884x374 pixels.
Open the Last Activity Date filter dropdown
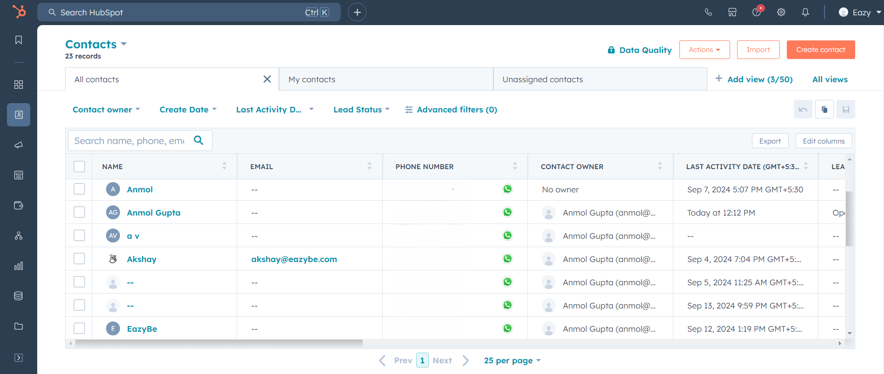tap(275, 110)
